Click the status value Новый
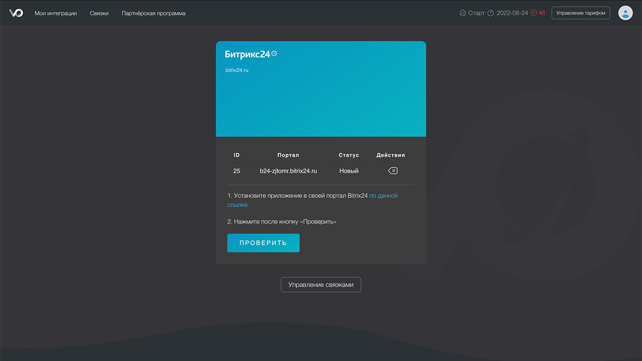Screen dimensions: 642x361 (x=349, y=171)
